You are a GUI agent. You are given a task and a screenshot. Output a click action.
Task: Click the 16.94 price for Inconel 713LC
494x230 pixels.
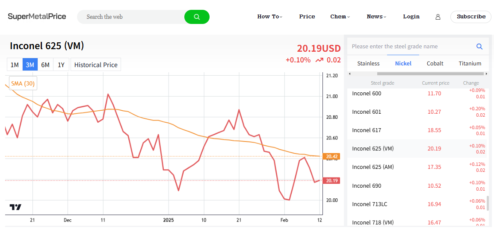(434, 204)
